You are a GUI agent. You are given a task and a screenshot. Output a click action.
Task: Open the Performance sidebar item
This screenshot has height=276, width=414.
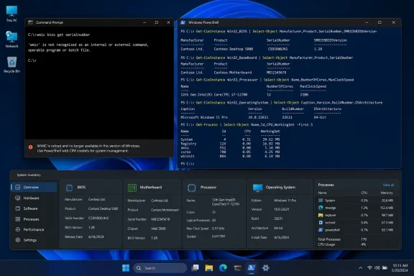click(34, 229)
